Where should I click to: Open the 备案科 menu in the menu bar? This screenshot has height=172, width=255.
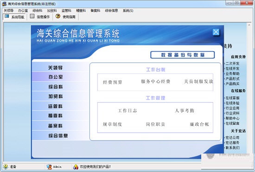pyautogui.click(x=96, y=11)
